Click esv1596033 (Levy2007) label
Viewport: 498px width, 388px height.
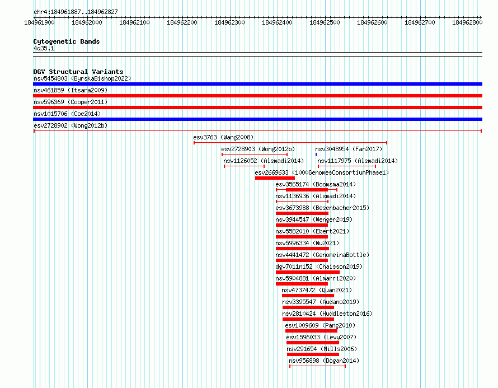321,337
